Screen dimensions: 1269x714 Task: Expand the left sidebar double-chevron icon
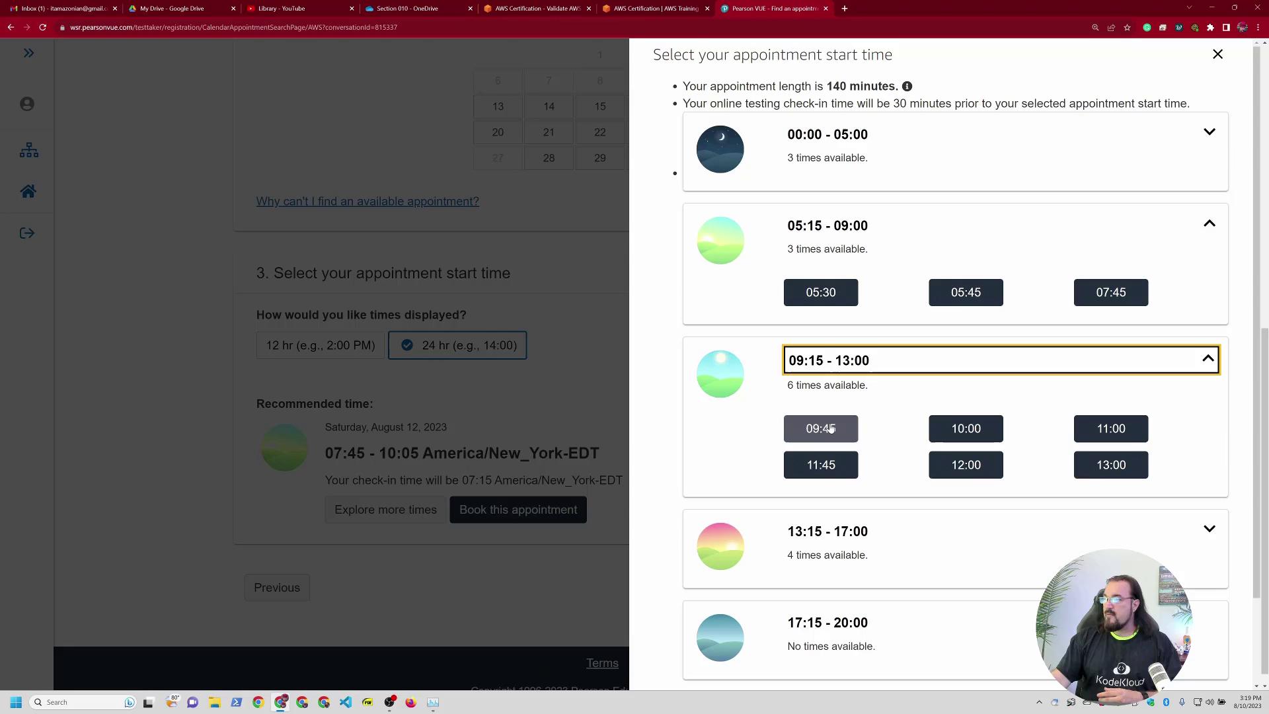click(x=28, y=53)
